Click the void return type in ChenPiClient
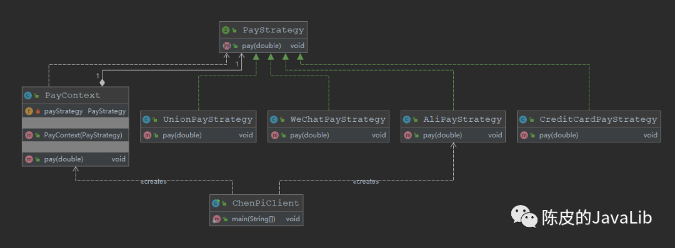 click(292, 219)
